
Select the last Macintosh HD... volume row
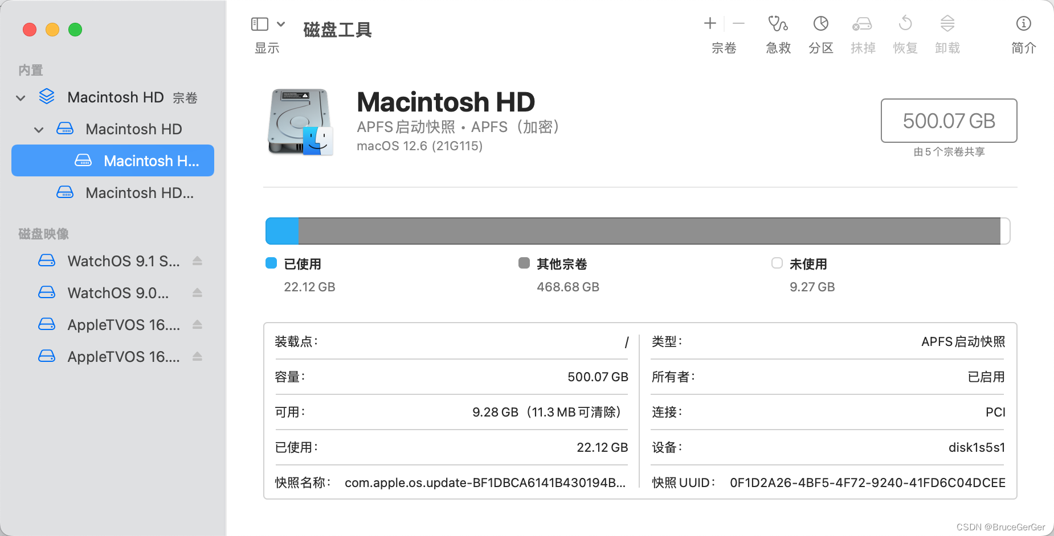113,193
